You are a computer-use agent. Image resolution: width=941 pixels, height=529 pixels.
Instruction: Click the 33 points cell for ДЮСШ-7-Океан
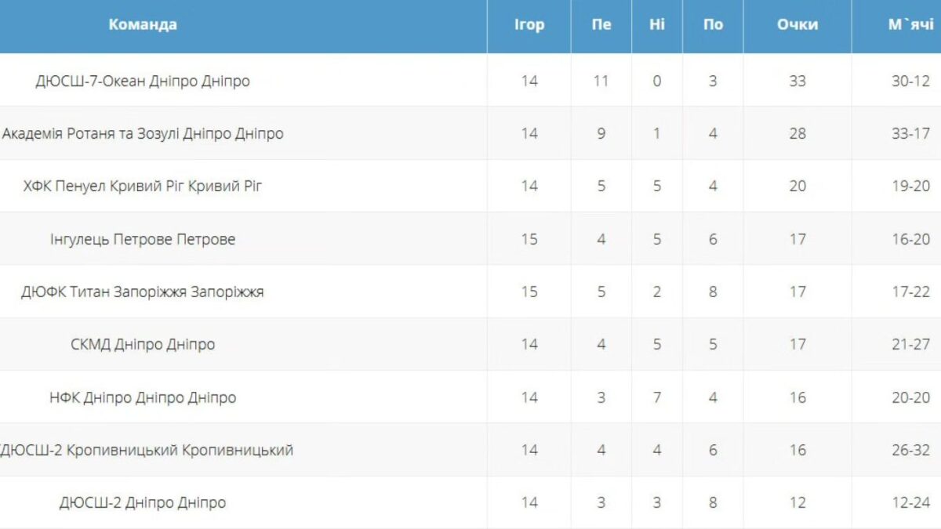[797, 81]
